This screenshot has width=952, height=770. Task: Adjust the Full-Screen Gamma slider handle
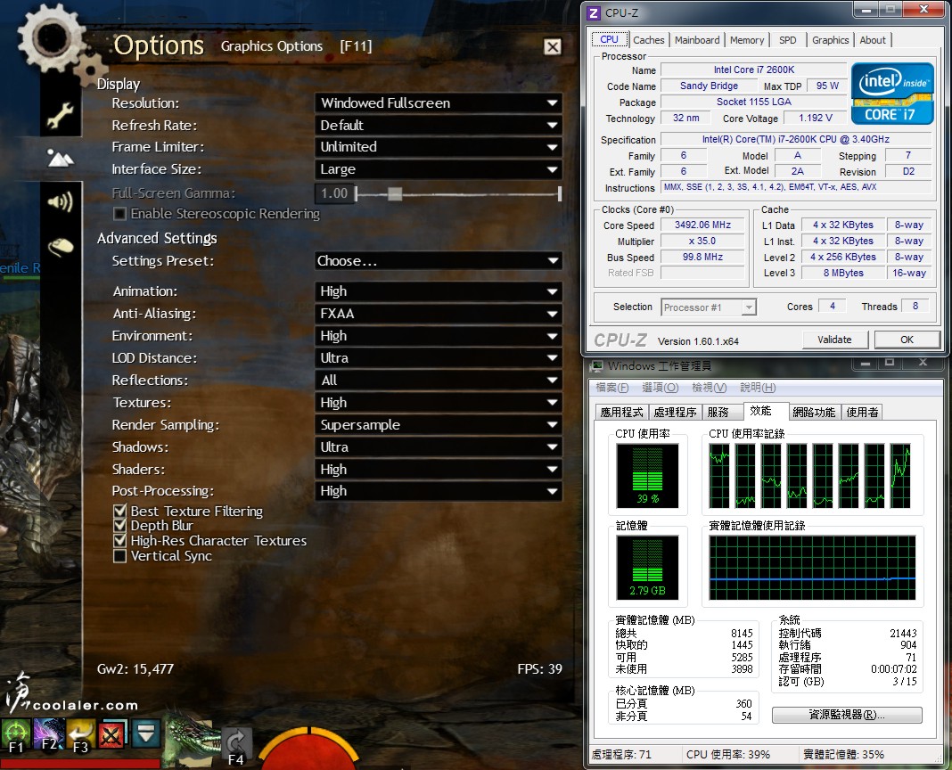pyautogui.click(x=395, y=193)
